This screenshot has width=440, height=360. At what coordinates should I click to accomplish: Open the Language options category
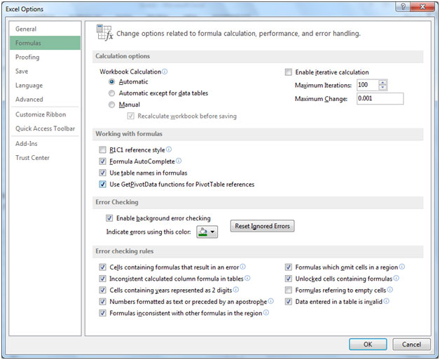(45, 85)
